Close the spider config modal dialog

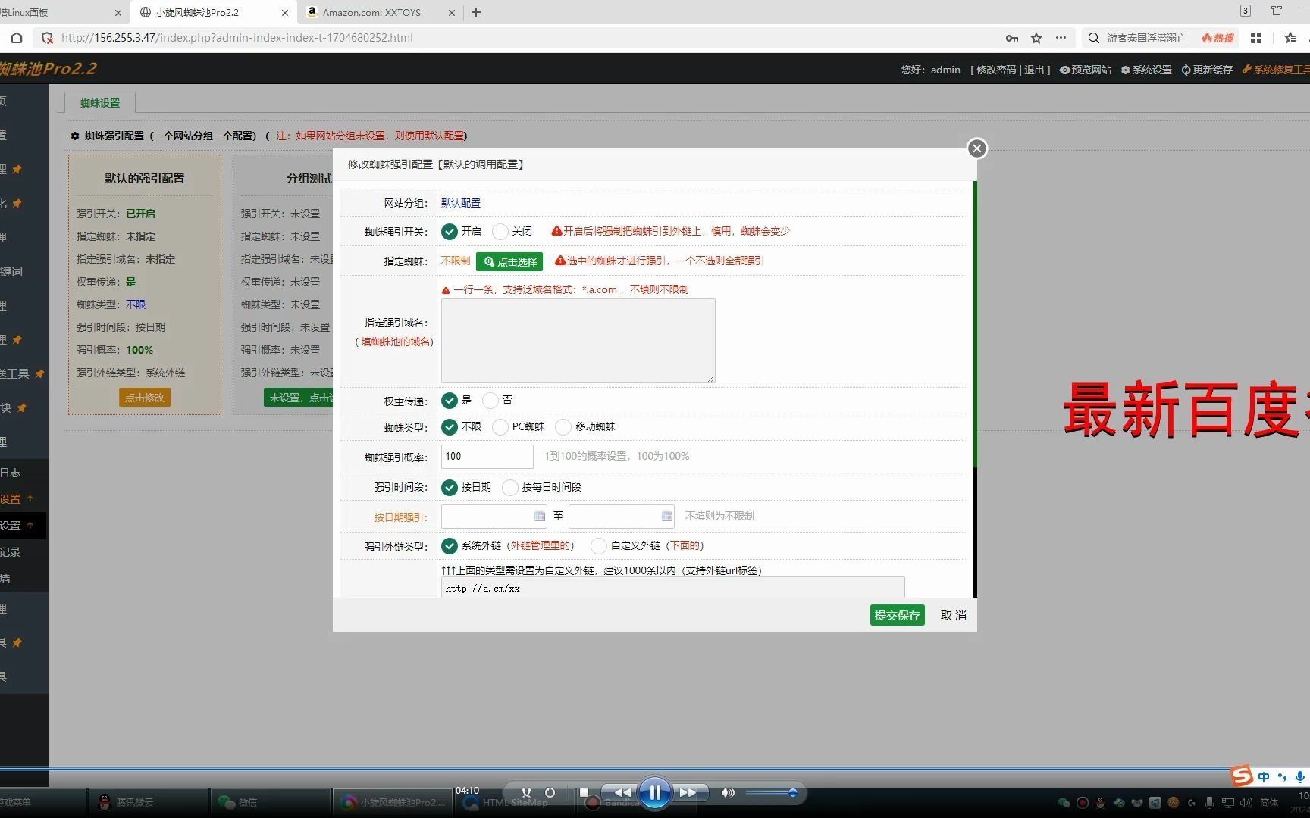click(x=977, y=148)
